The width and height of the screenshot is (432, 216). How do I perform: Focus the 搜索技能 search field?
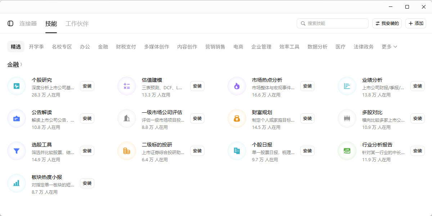(x=333, y=23)
